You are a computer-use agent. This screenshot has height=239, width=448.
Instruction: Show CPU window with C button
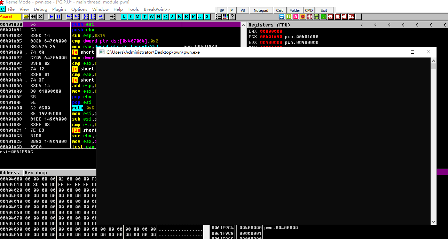(x=165, y=16)
